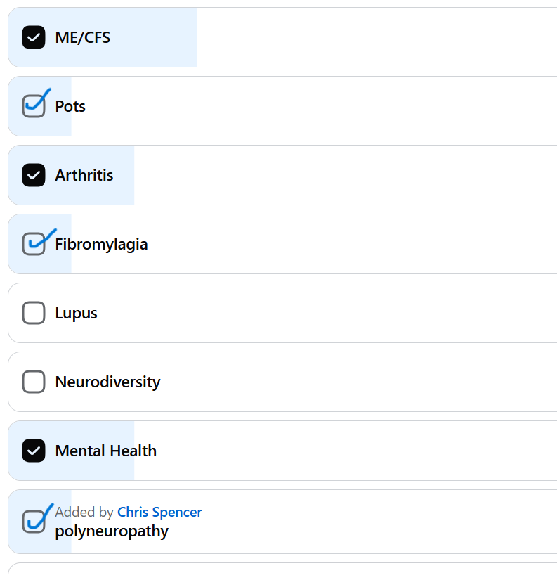Image resolution: width=557 pixels, height=580 pixels.
Task: Click the Arthritis label text
Action: coord(84,175)
